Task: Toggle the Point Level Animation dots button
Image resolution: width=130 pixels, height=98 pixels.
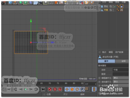Action: [x=87, y=89]
